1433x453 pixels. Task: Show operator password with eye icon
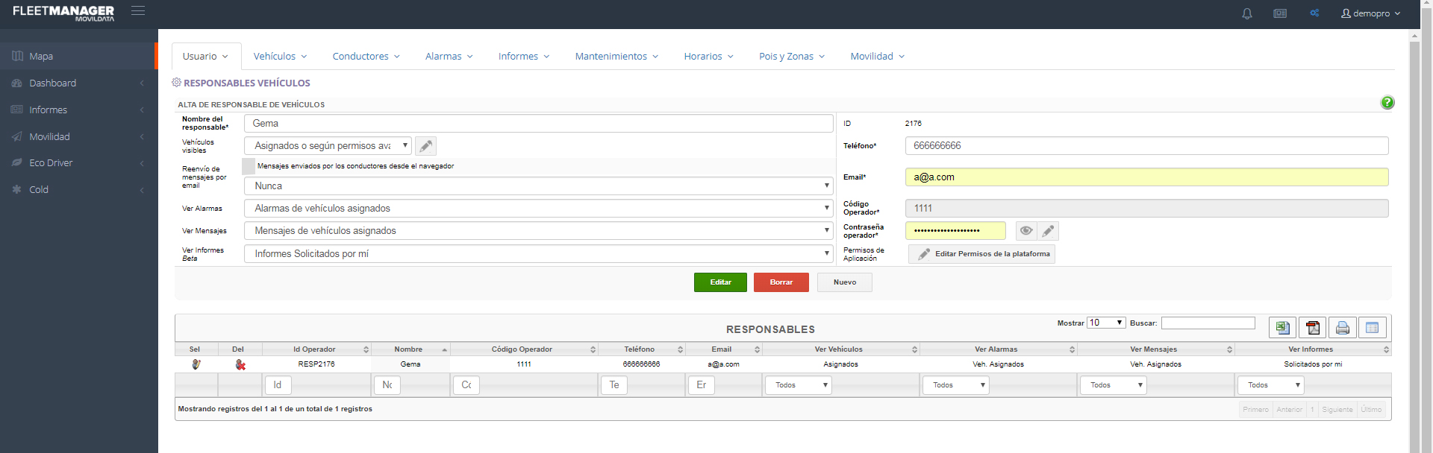click(1026, 231)
